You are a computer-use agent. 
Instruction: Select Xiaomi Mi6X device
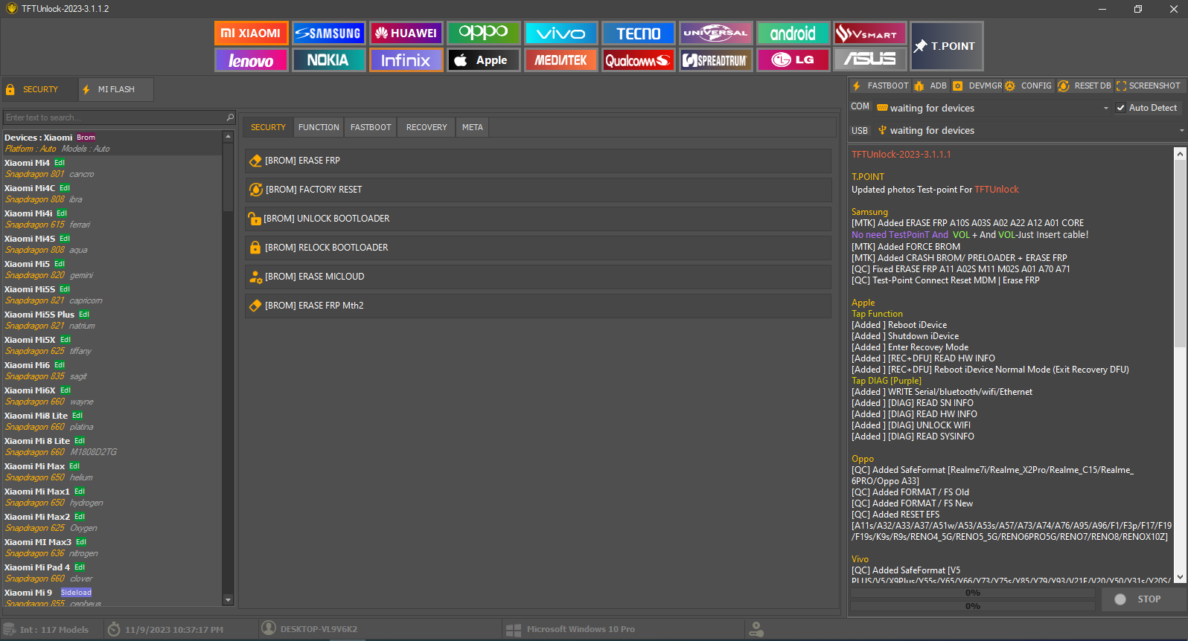(112, 396)
